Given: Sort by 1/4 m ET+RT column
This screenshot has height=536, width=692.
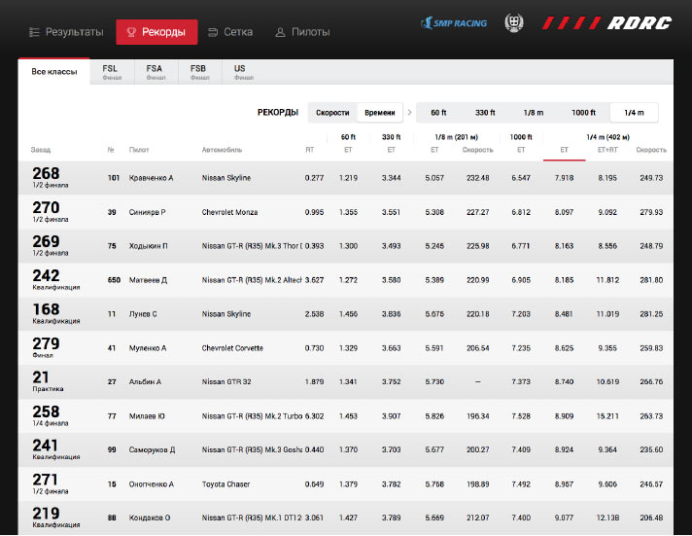Looking at the screenshot, I should (607, 151).
